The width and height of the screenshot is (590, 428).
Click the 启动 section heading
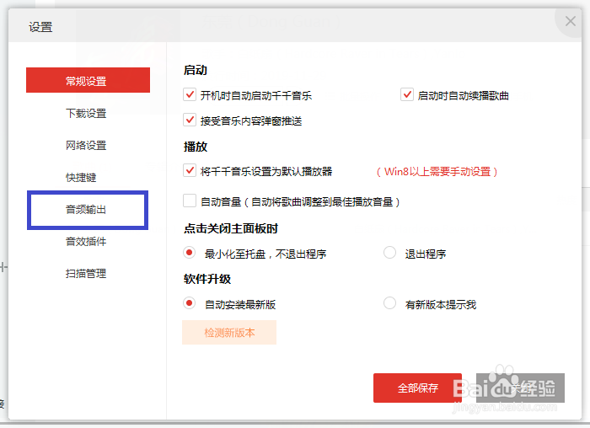click(196, 70)
